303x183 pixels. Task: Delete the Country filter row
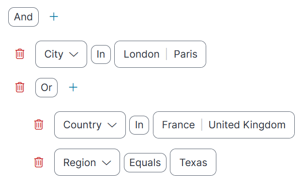click(x=39, y=124)
